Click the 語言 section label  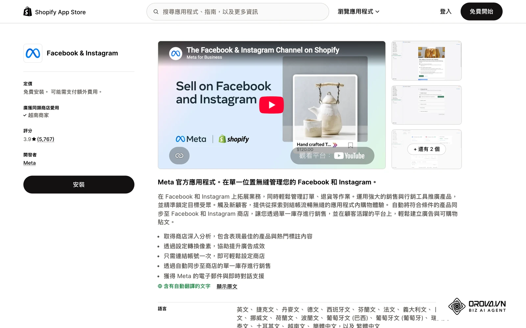[162, 309]
